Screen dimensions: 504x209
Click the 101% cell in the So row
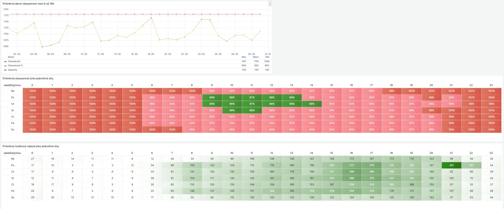(72, 130)
